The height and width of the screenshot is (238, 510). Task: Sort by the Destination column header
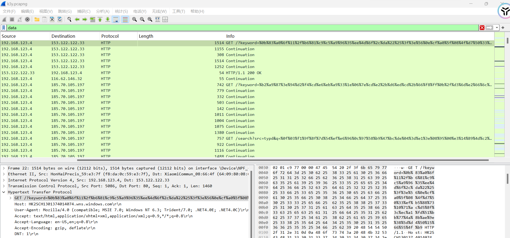click(x=75, y=36)
